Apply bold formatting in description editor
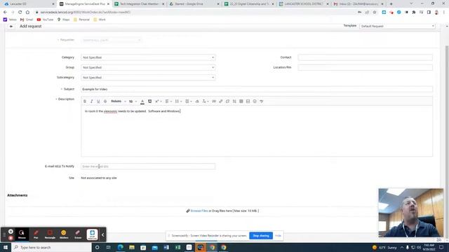The height and width of the screenshot is (252, 449). (x=85, y=101)
